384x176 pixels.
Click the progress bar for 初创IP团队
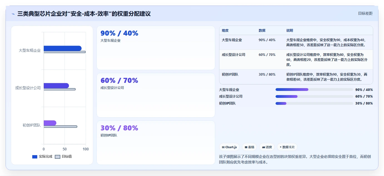pyautogui.click(x=314, y=103)
